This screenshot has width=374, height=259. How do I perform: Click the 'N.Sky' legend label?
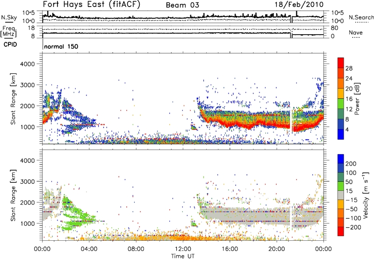9,17
